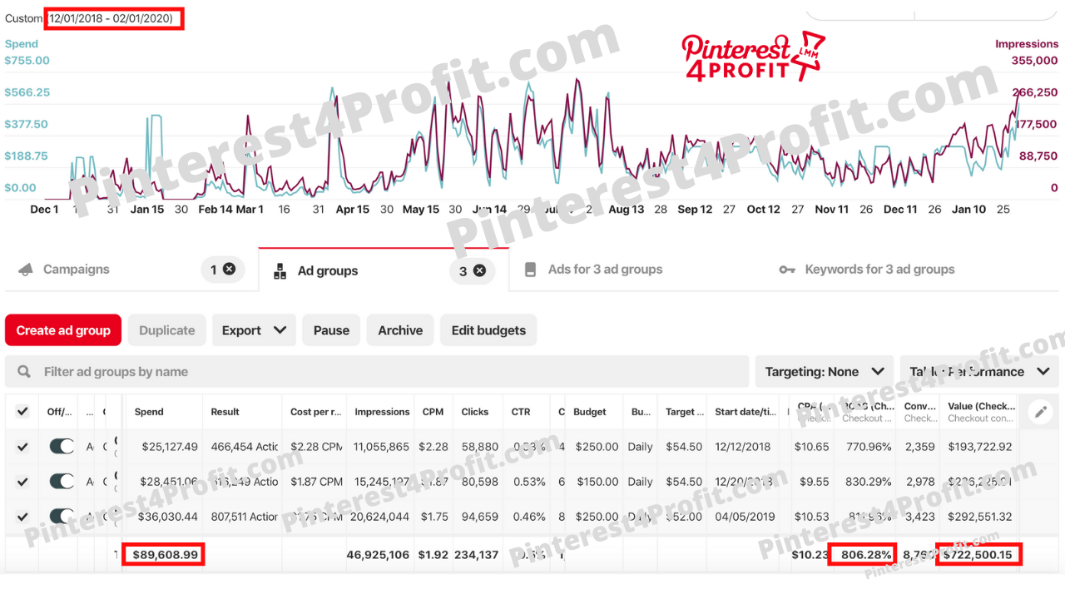Click the 04/05/2019 start date cell
Image resolution: width=1065 pixels, height=599 pixels.
pos(743,517)
